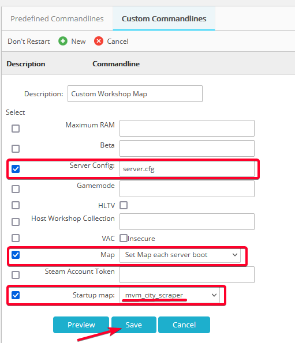Click the Don't Restart toolbar option
Screen dimensions: 295x343
(x=29, y=42)
